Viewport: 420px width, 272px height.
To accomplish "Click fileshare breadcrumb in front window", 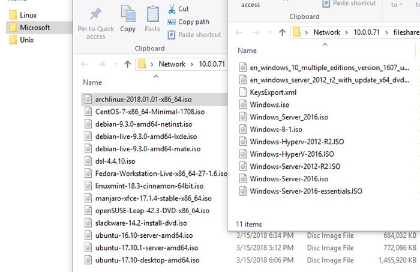I will coord(406,32).
